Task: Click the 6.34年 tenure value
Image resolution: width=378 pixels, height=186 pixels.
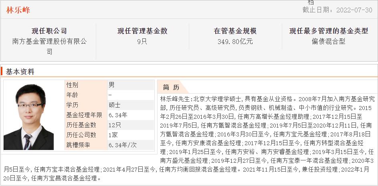Action: [117, 115]
